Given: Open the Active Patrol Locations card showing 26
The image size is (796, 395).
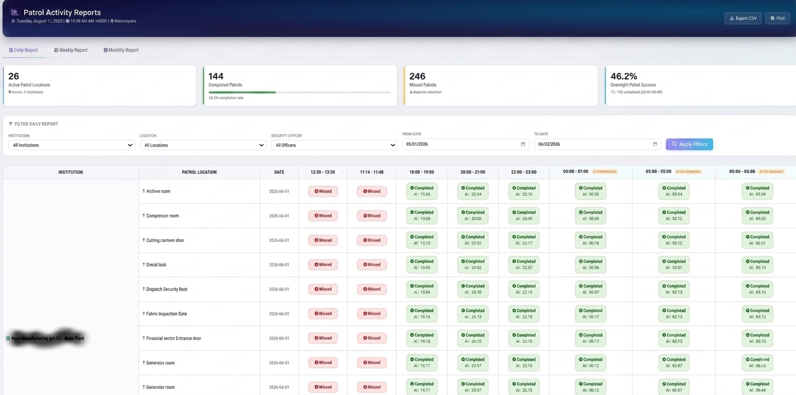Looking at the screenshot, I should [99, 86].
